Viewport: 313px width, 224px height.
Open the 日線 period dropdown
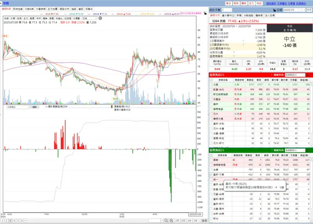[x=89, y=18]
